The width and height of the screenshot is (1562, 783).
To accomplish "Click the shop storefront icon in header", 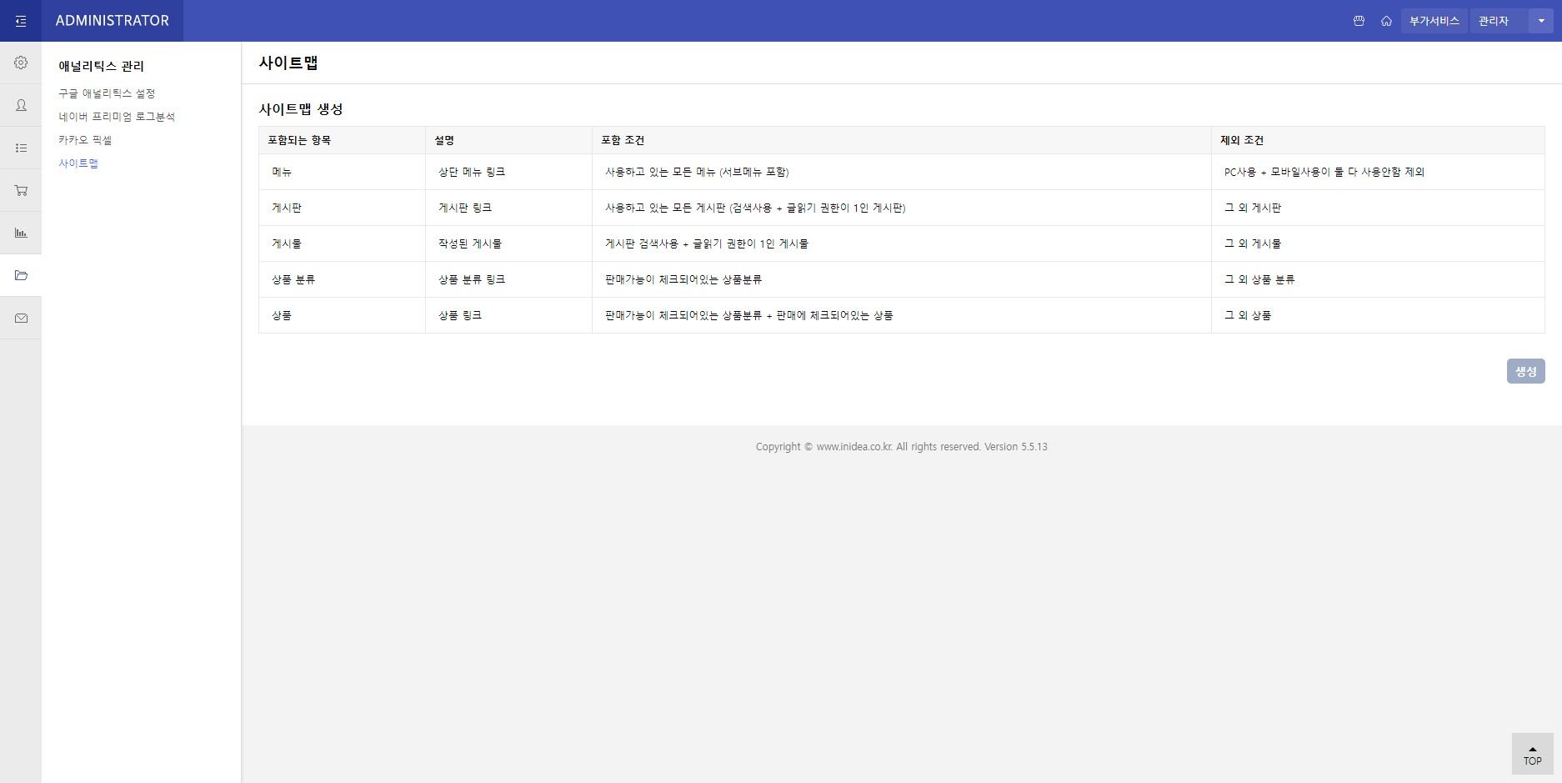I will pyautogui.click(x=1359, y=21).
